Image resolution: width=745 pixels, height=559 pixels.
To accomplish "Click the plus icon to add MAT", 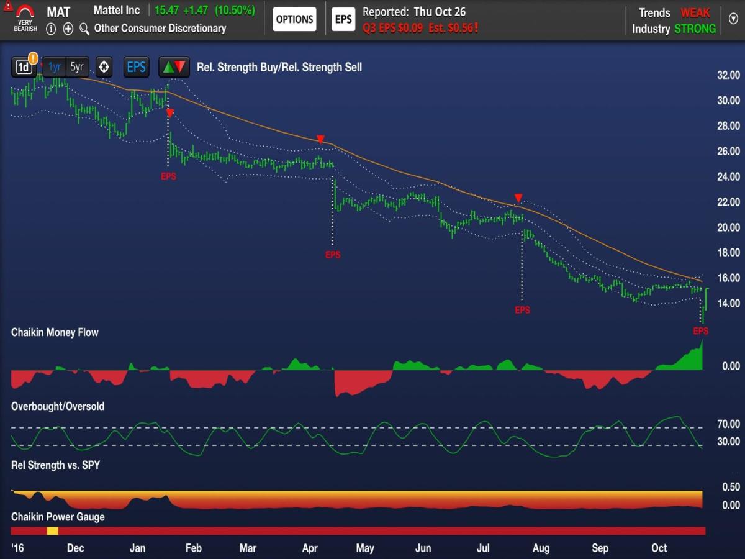I will (x=68, y=29).
